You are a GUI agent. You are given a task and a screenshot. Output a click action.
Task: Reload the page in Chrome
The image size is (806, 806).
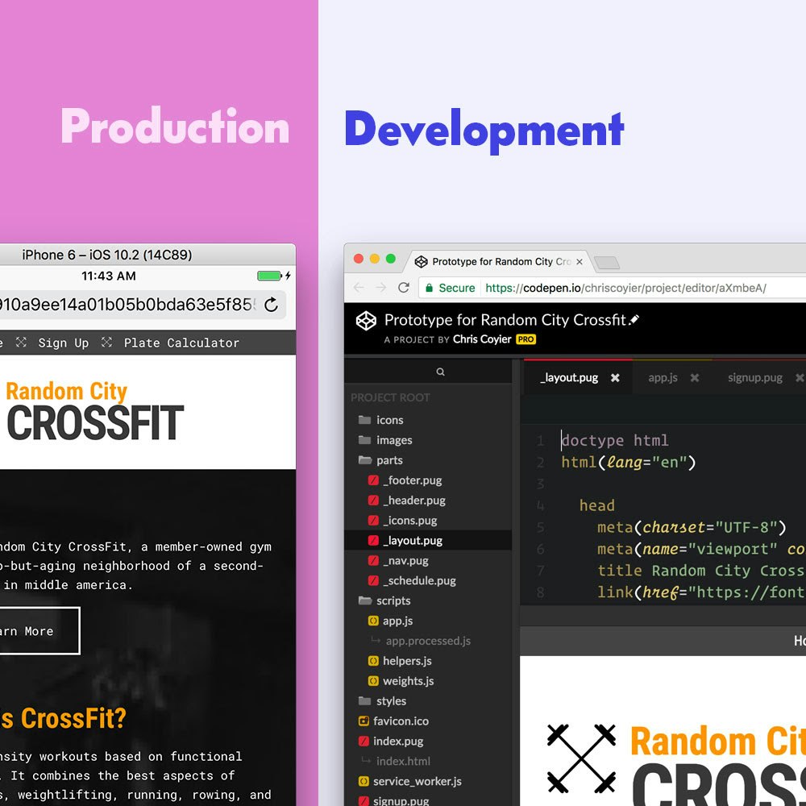pos(404,288)
